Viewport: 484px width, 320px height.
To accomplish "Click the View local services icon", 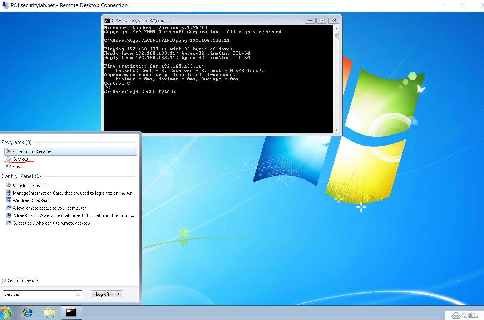I will pos(9,185).
